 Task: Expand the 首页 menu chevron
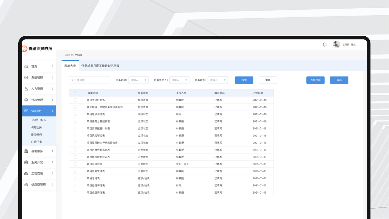(52, 67)
